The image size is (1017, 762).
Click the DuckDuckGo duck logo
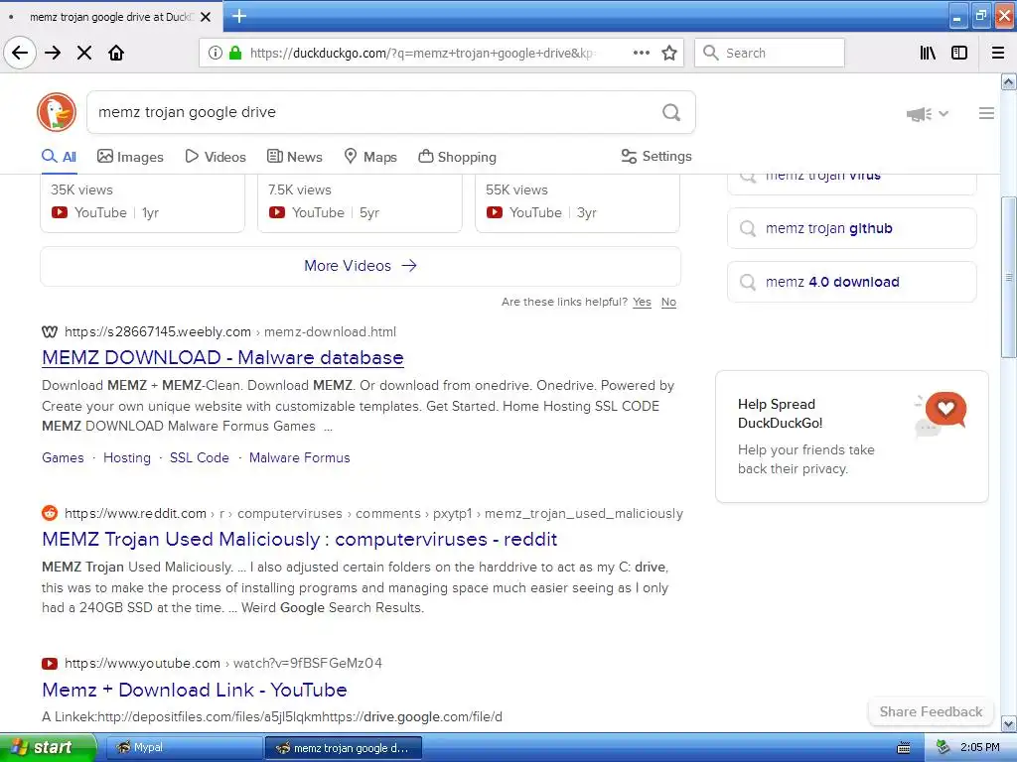pyautogui.click(x=57, y=112)
